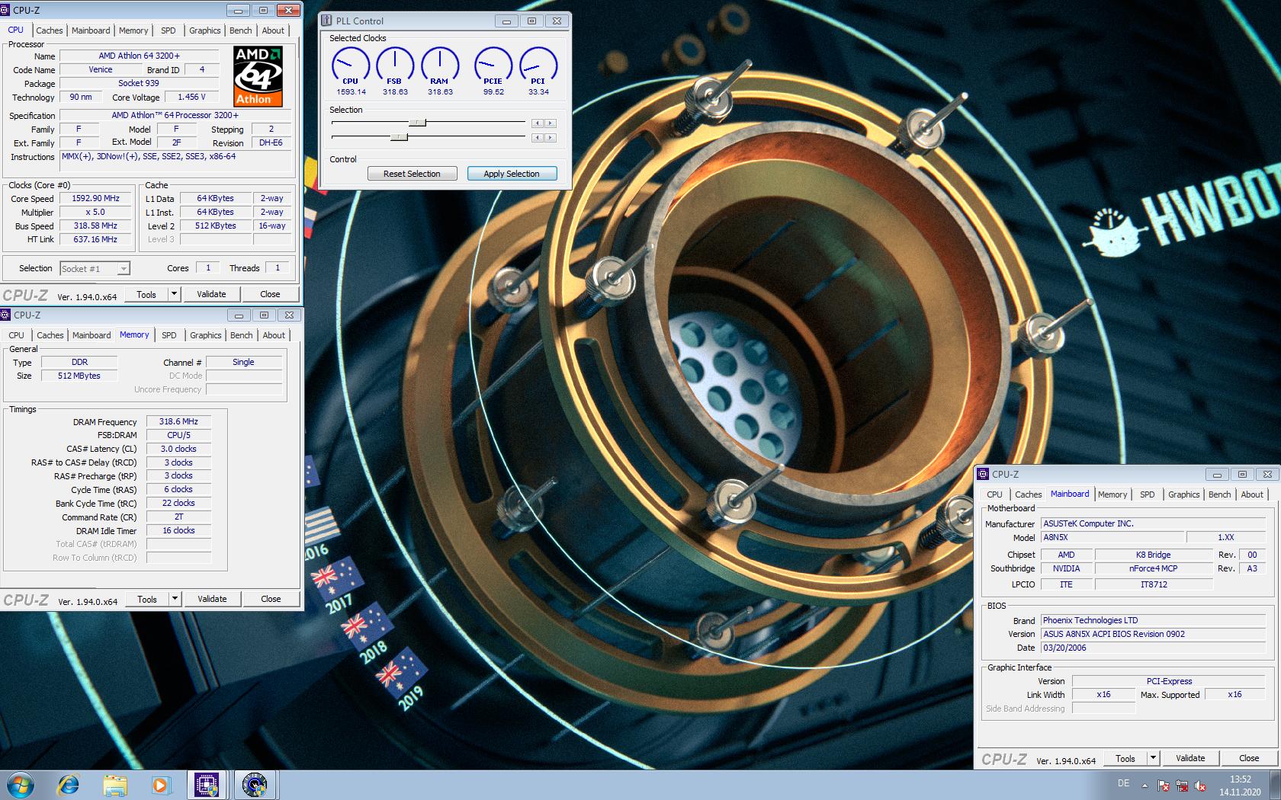Viewport: 1281px width, 800px height.
Task: Click the BIOS Date value 03/20/2006
Action: coord(1153,648)
